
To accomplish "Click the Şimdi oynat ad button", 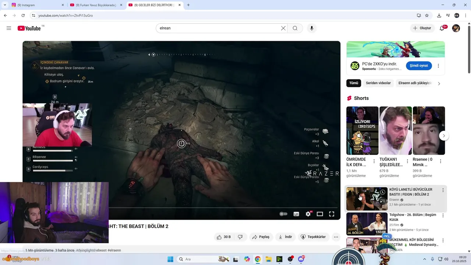I will (419, 66).
